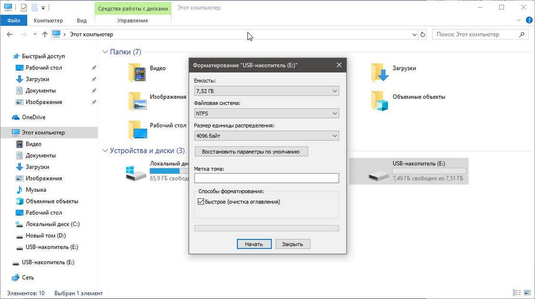Open the Емкость dropdown

tap(267, 91)
